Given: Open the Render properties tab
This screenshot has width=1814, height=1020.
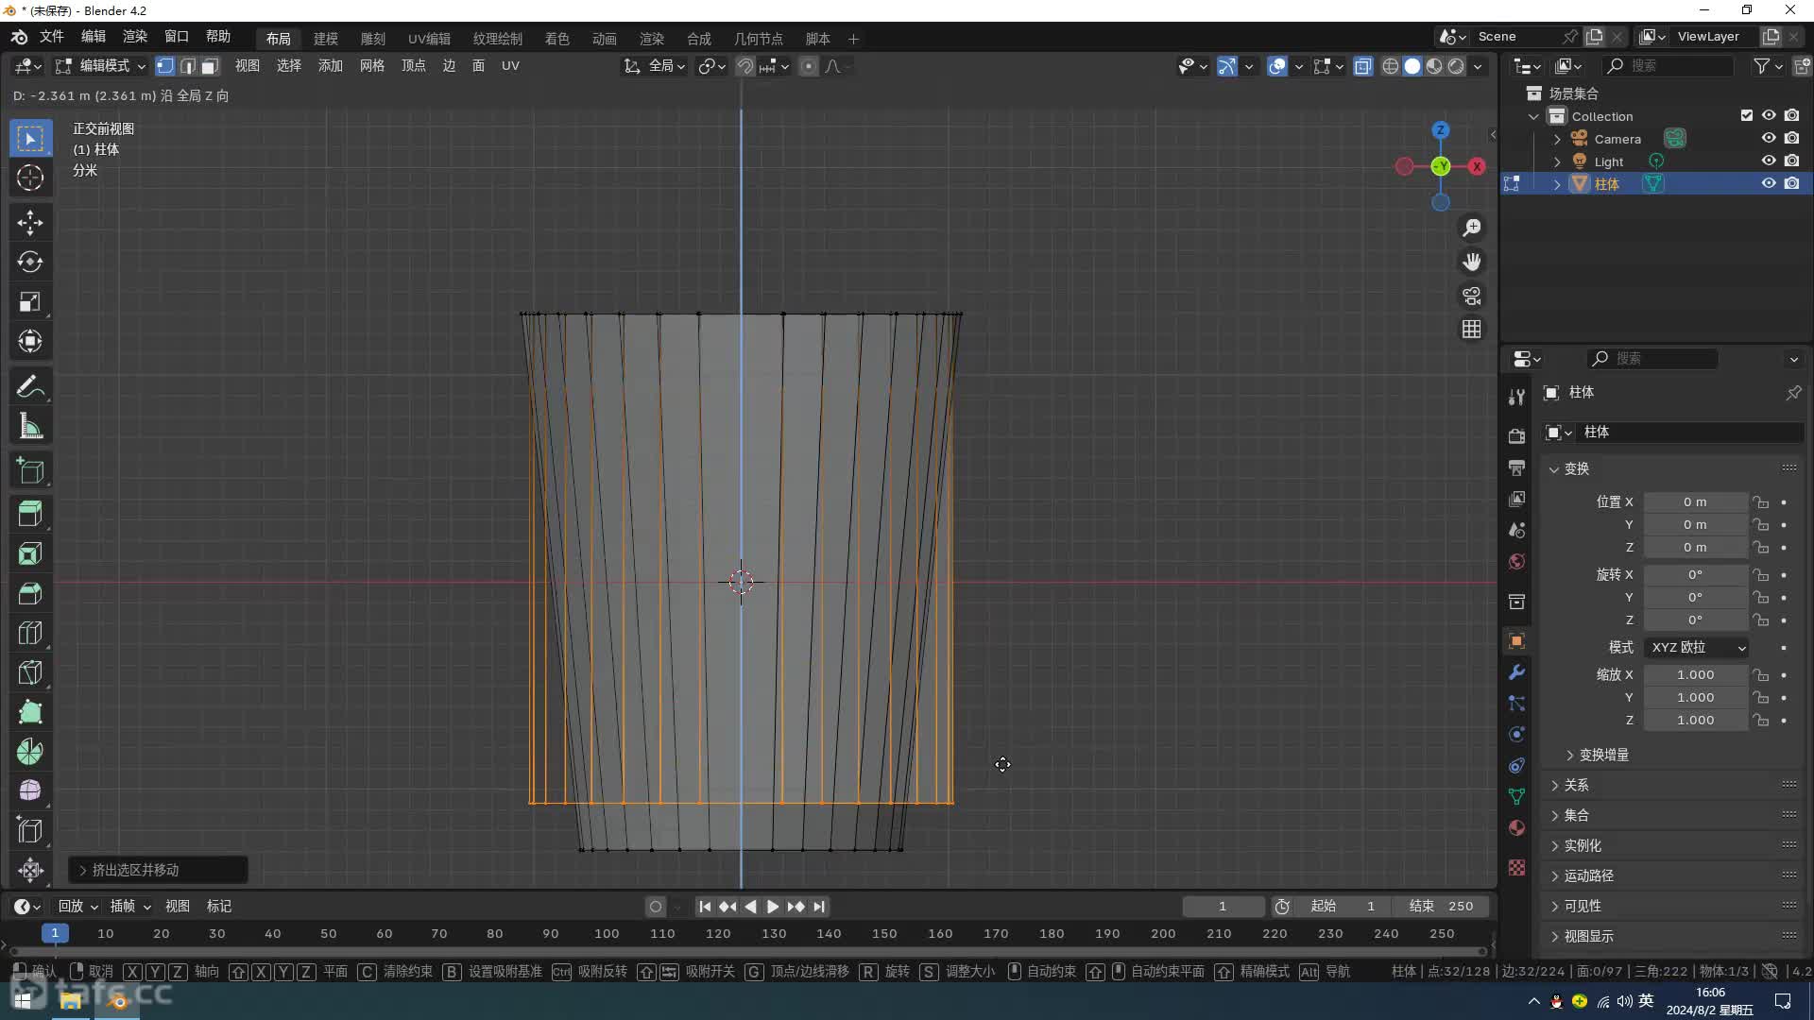Looking at the screenshot, I should pos(1516,435).
